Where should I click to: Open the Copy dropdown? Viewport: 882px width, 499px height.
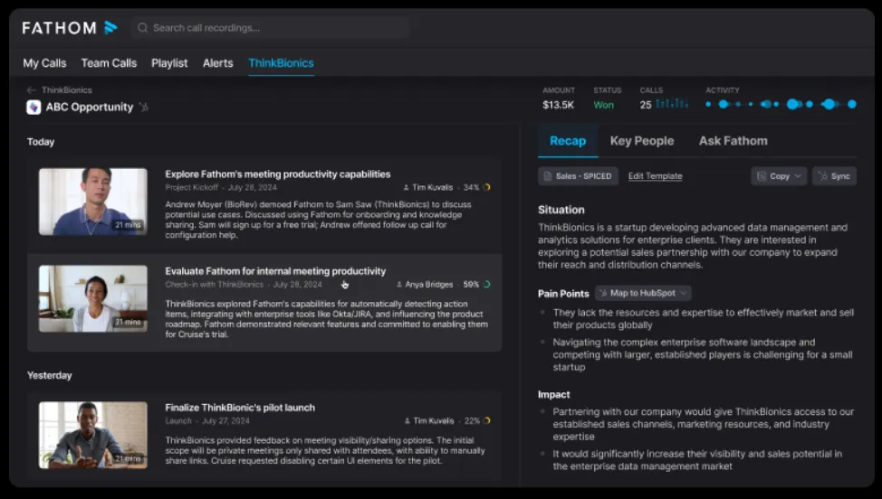click(x=779, y=176)
